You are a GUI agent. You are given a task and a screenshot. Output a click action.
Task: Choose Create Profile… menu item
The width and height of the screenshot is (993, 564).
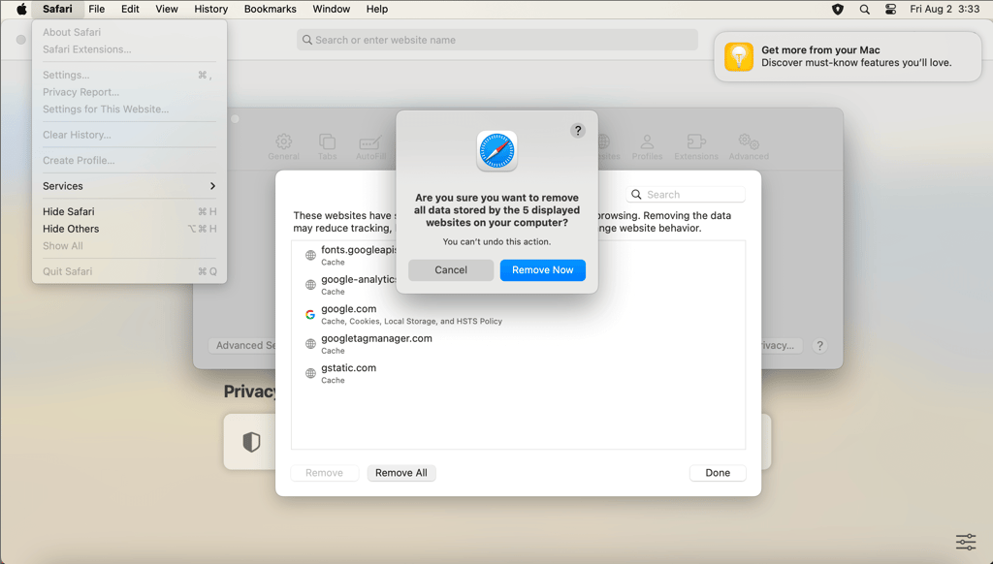(129, 160)
